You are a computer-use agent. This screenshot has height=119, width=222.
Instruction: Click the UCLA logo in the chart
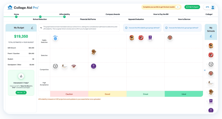tap(55, 38)
